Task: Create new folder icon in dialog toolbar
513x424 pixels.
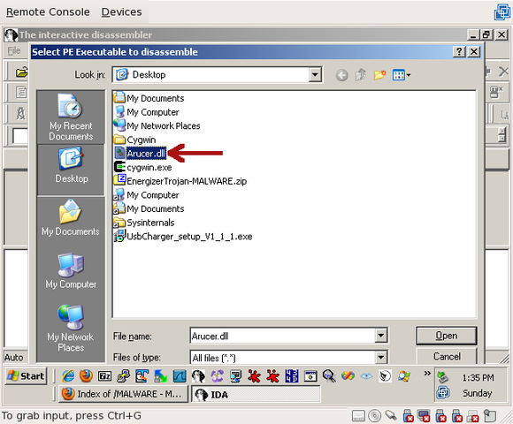Action: (x=379, y=75)
